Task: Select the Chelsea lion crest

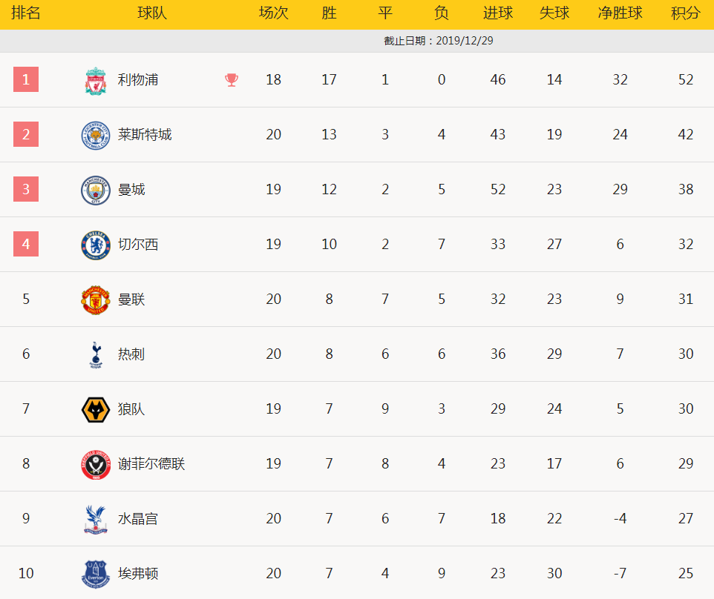Action: click(x=96, y=245)
